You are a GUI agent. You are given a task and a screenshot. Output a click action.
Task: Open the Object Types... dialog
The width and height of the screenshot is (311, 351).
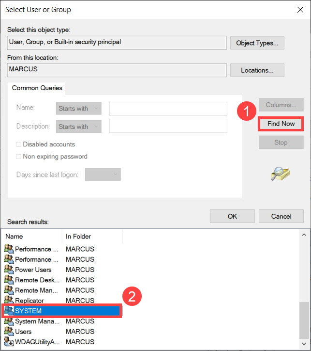click(257, 43)
